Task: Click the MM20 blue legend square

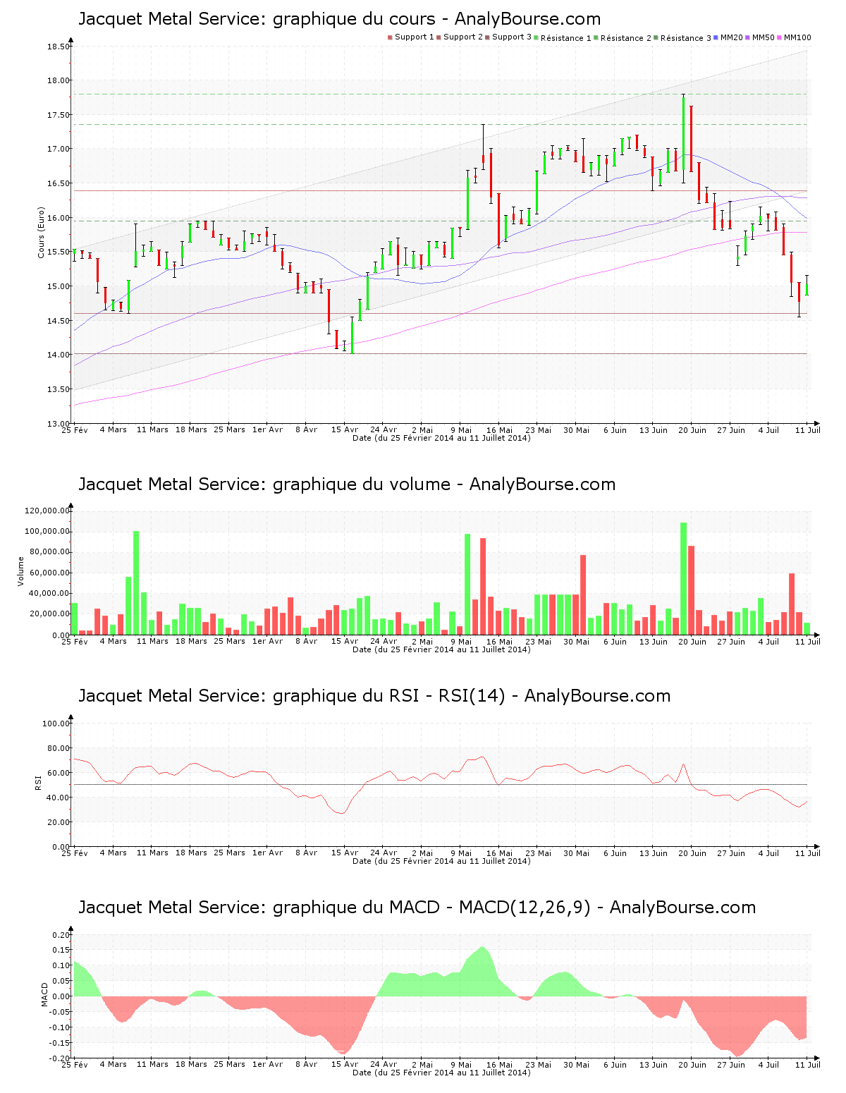Action: [x=716, y=37]
